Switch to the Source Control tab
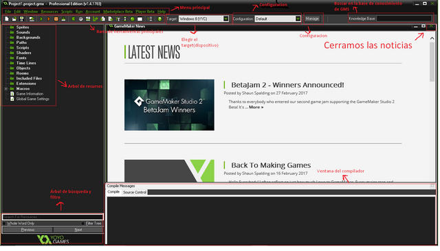Image resolution: width=440 pixels, height=251 pixels. click(x=135, y=192)
